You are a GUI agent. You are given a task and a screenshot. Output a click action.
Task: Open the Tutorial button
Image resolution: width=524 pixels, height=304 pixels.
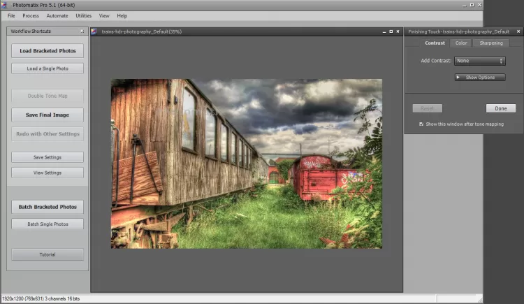48,254
